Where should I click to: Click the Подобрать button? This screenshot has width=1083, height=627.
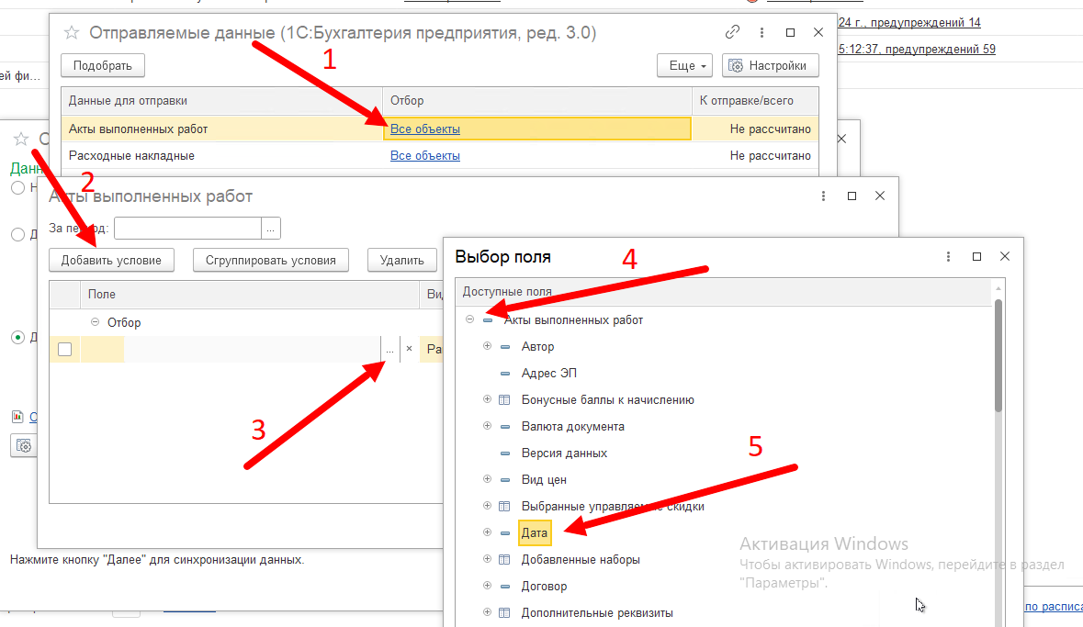click(103, 65)
